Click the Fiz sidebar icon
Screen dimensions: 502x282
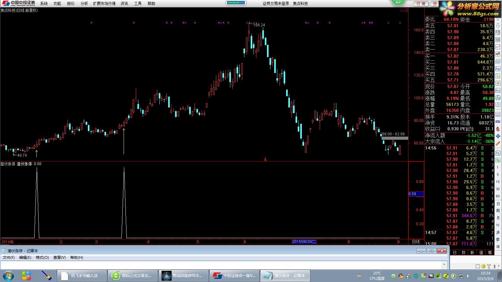pyautogui.click(x=498, y=91)
